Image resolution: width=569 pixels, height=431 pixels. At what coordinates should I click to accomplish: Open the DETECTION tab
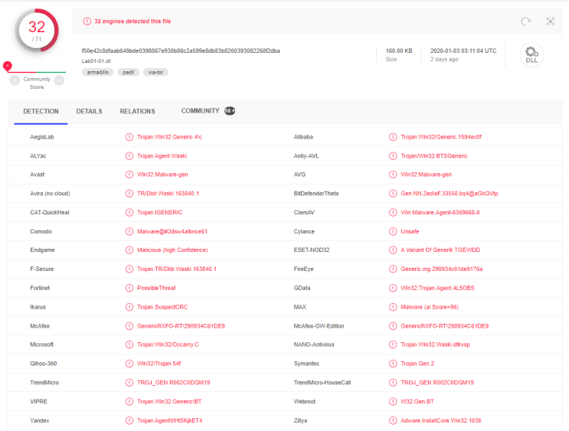41,111
